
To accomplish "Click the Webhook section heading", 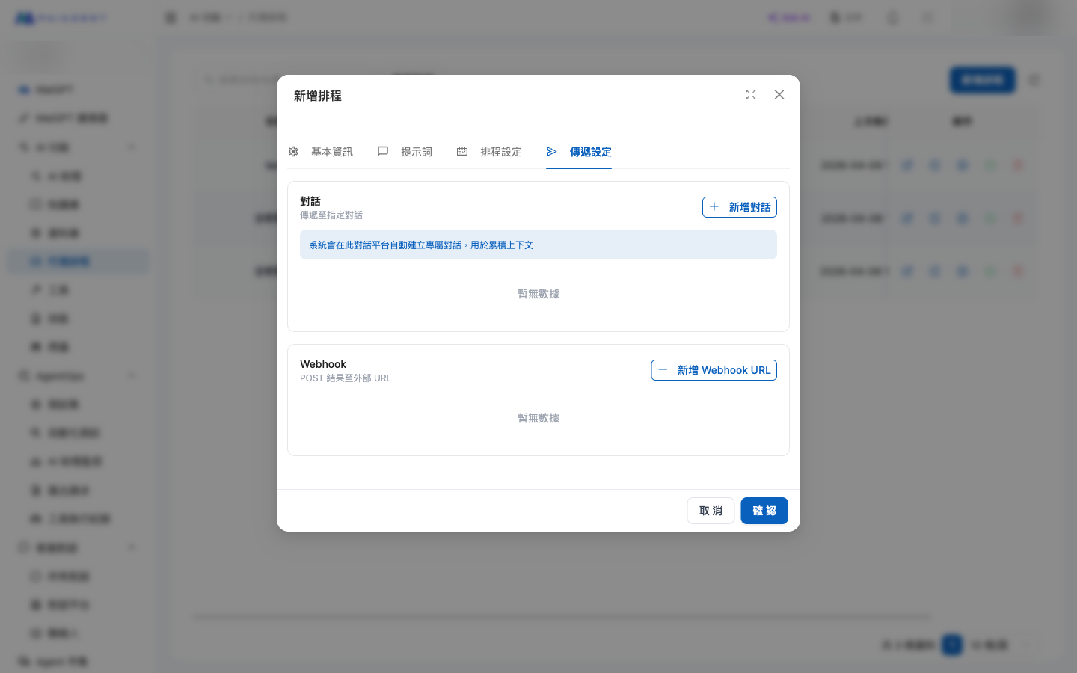I will 323,364.
